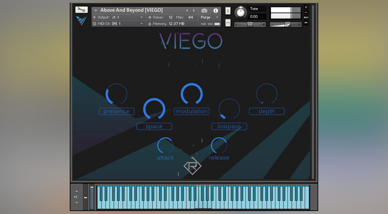Click the modulation label button
Viewport: 388px width, 214px height.
coord(191,111)
